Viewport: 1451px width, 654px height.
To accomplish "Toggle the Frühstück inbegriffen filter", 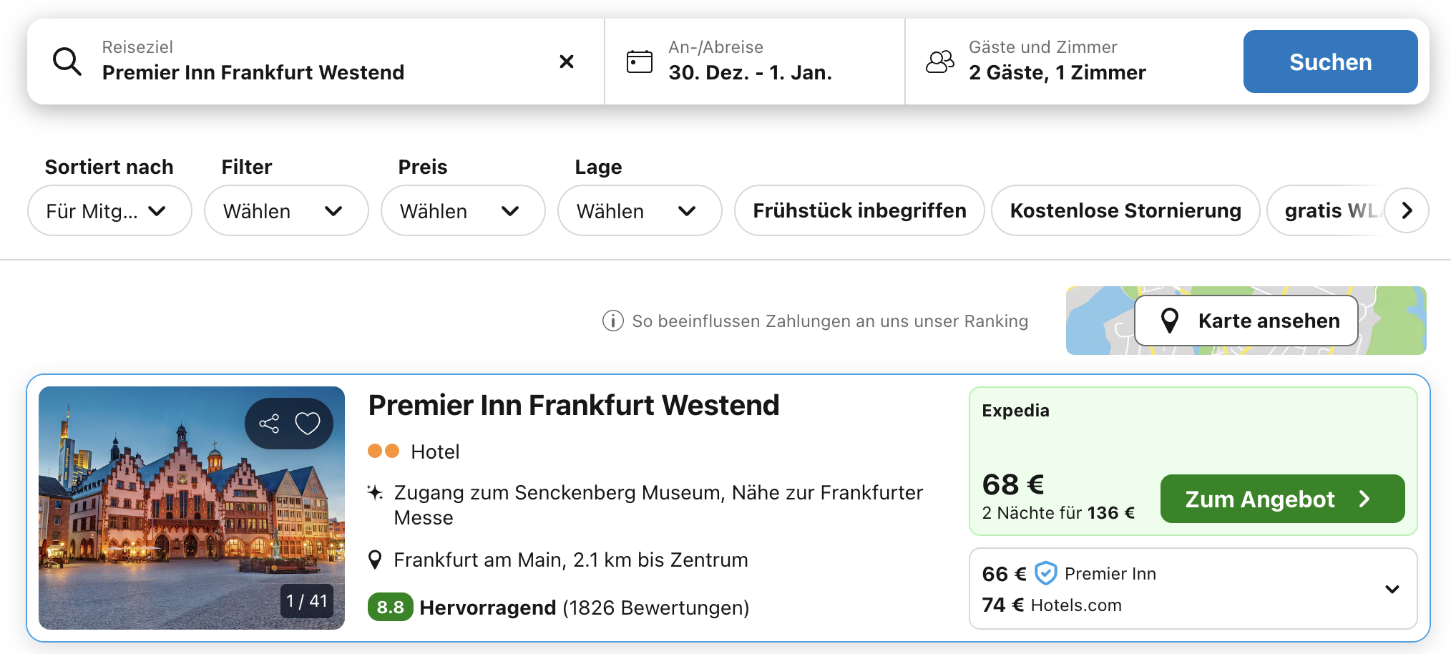I will coord(859,211).
